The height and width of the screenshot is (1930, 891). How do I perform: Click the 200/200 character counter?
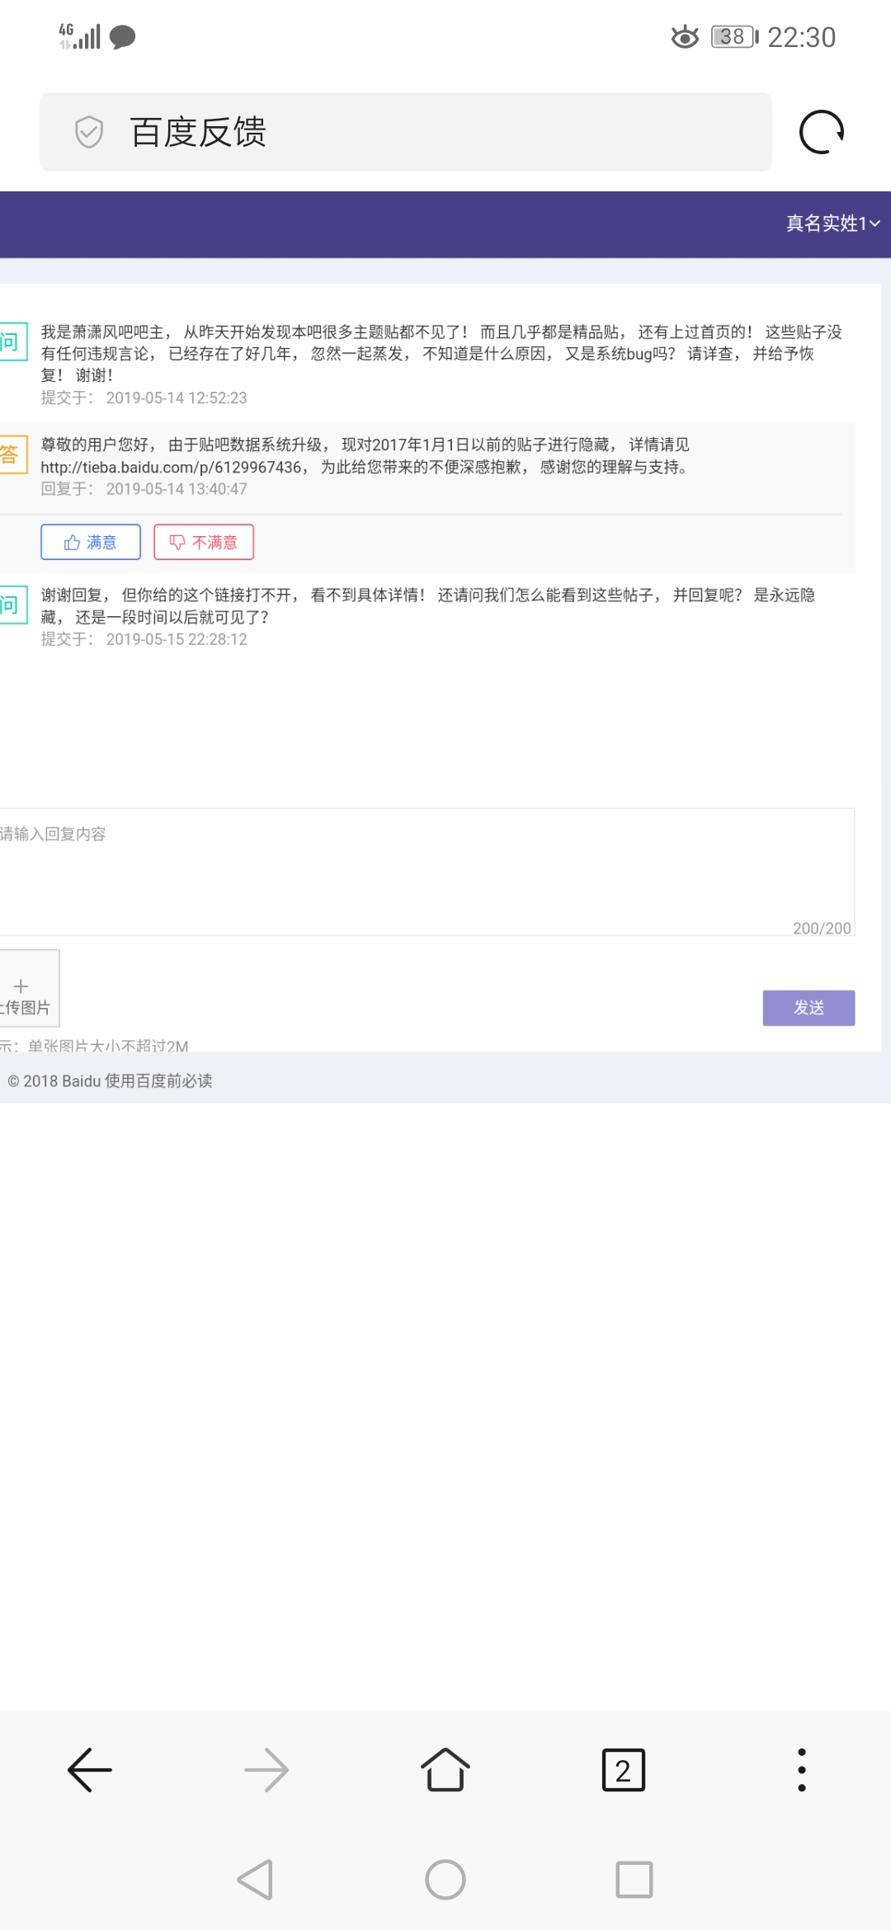pyautogui.click(x=822, y=928)
